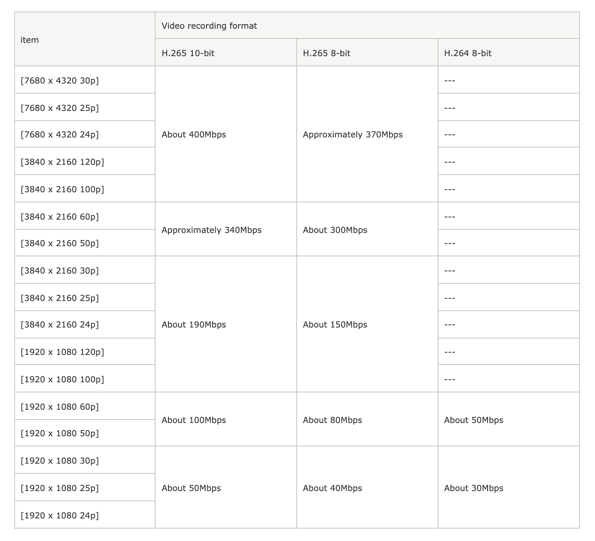Click the 'item' column header cell
The image size is (595, 541).
30,40
